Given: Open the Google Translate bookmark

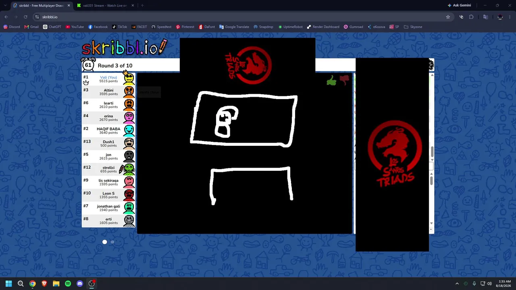Looking at the screenshot, I should pos(234,27).
